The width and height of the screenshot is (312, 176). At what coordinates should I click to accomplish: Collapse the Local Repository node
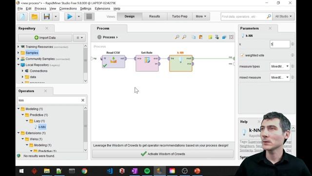19,65
